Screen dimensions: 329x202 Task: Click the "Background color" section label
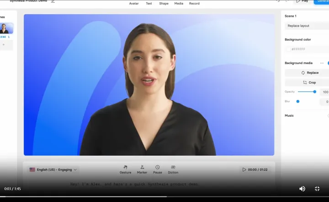click(x=298, y=39)
